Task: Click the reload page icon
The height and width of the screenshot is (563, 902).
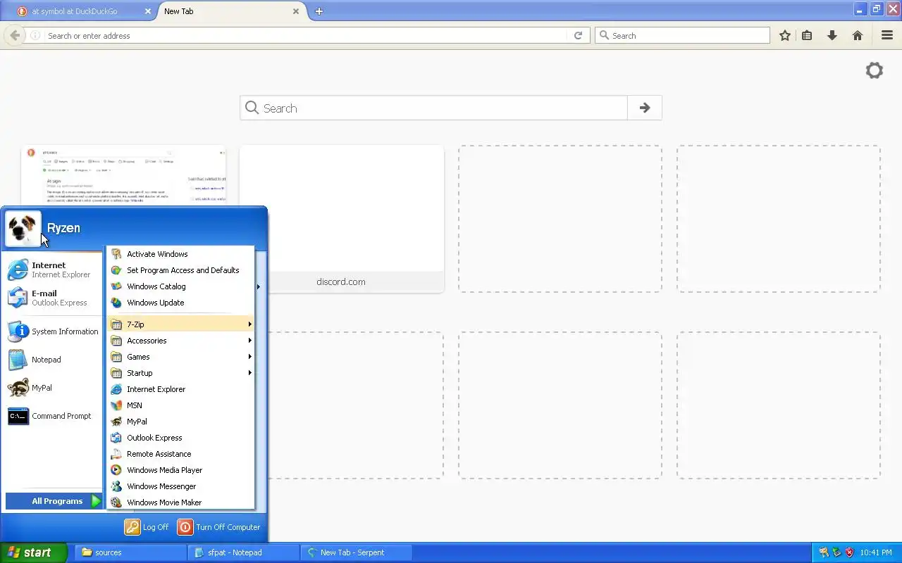Action: click(578, 35)
